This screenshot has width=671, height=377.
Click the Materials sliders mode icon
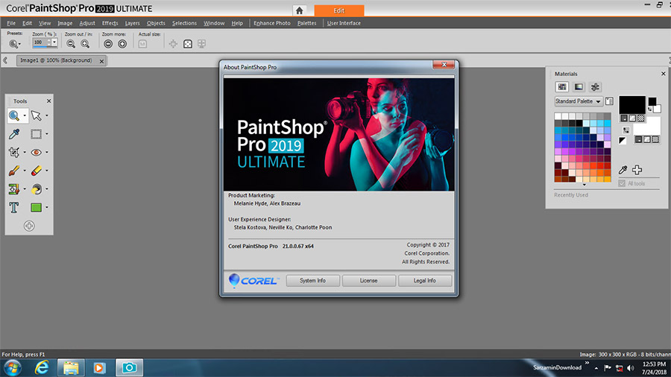pos(595,87)
